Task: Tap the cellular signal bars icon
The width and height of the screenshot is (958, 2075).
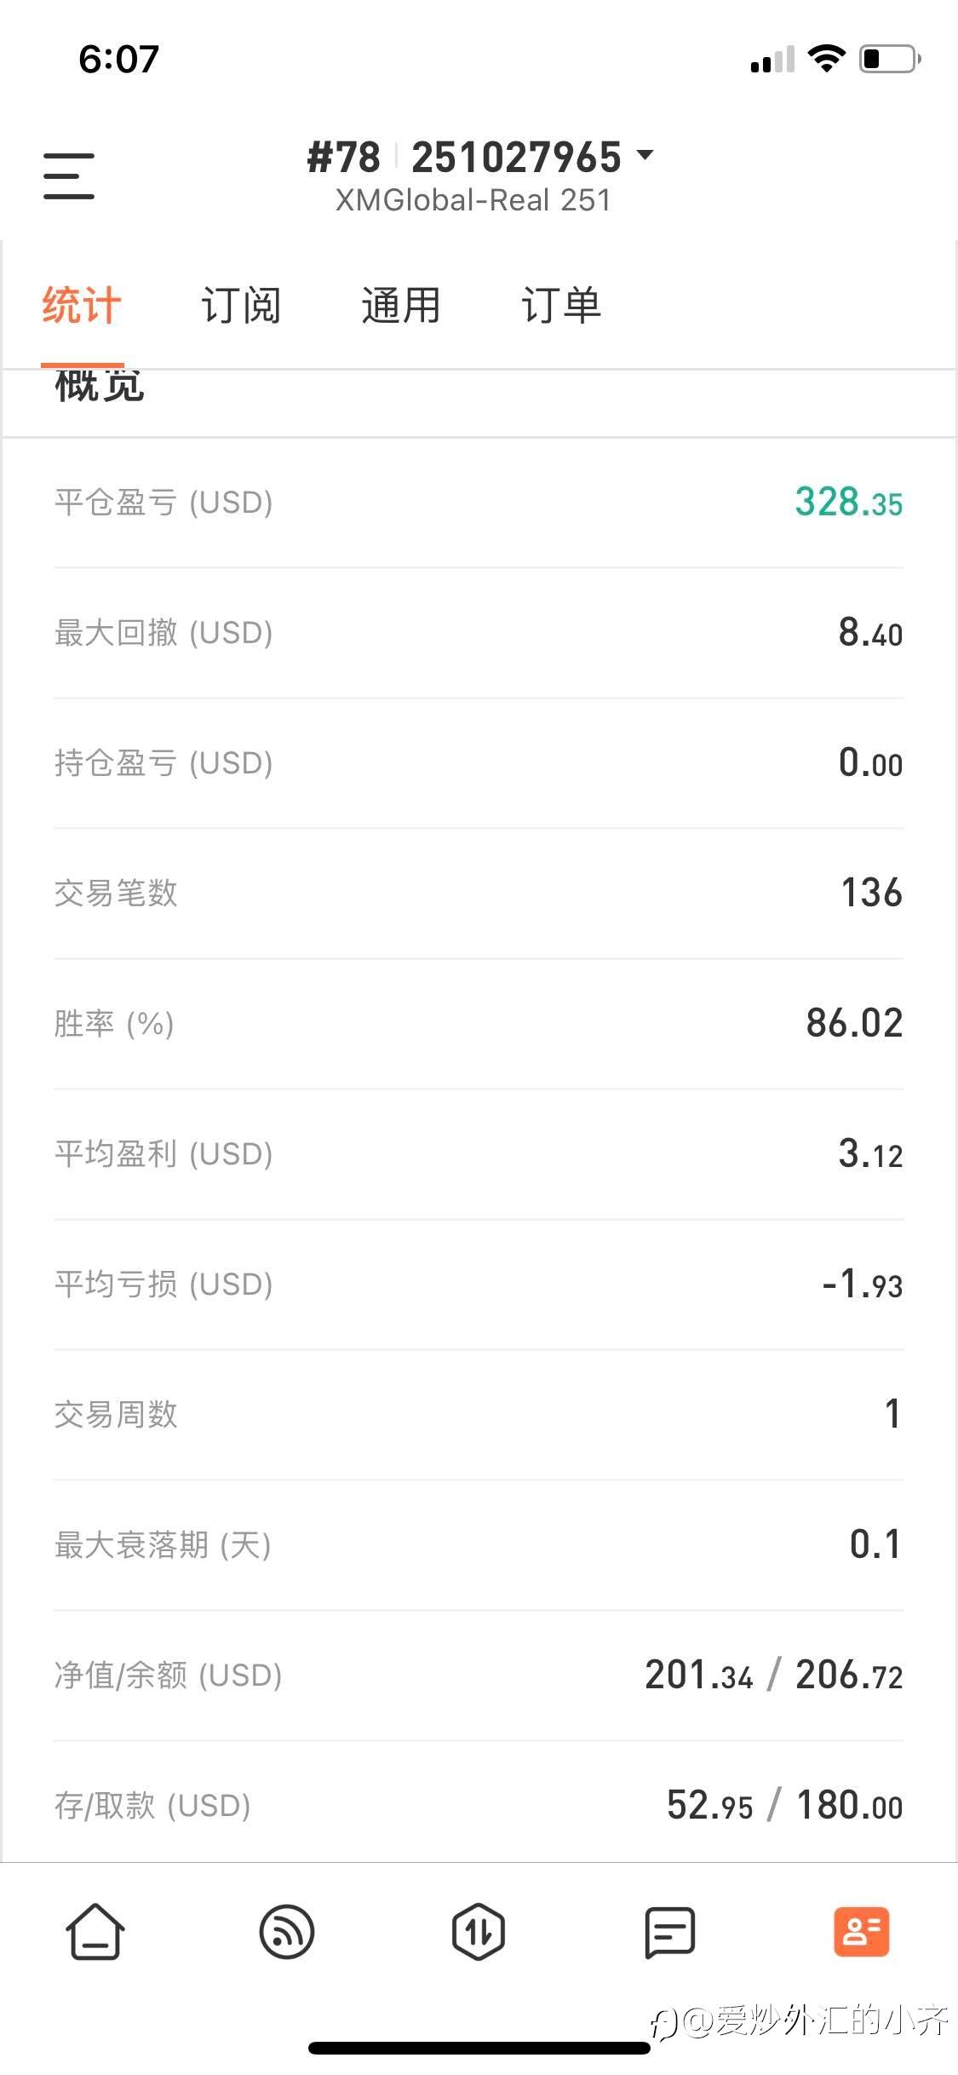Action: [x=772, y=60]
